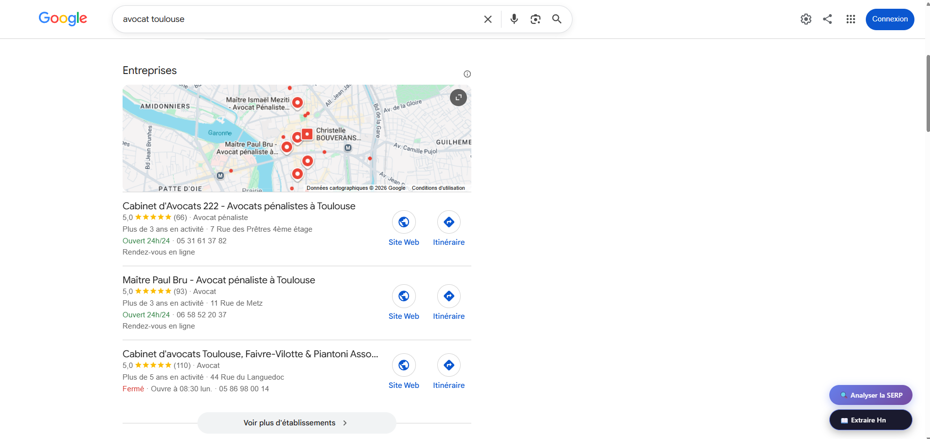Click the (66) review count
Screen dimensions: 930x439
[180, 218]
